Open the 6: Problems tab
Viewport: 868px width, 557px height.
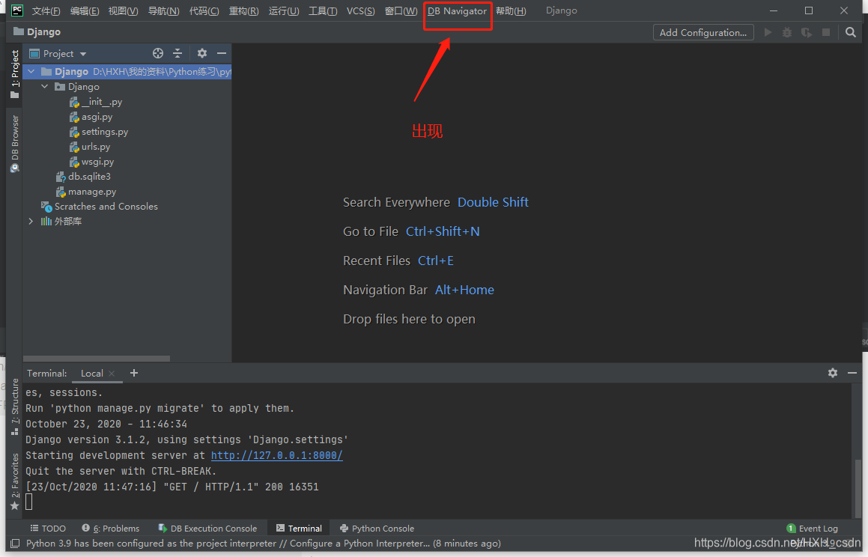(x=111, y=529)
